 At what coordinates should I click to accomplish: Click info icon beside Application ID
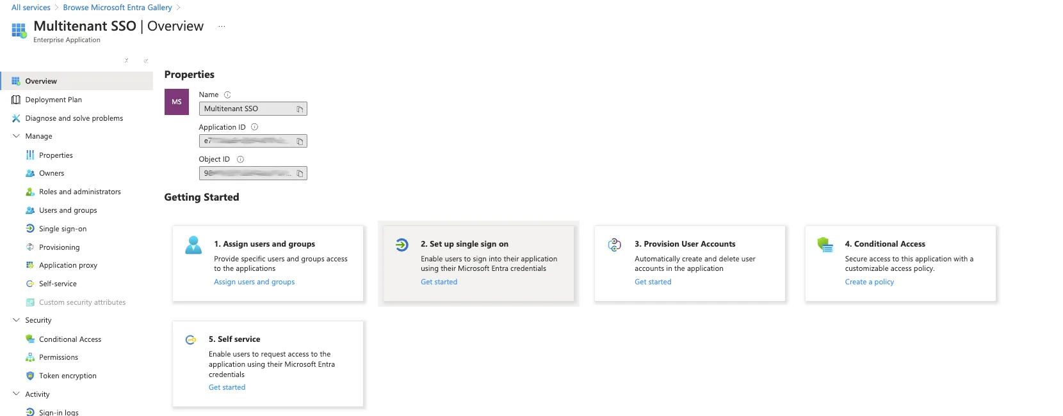254,127
